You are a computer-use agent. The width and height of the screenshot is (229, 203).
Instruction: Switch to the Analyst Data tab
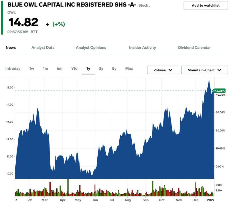click(x=43, y=48)
